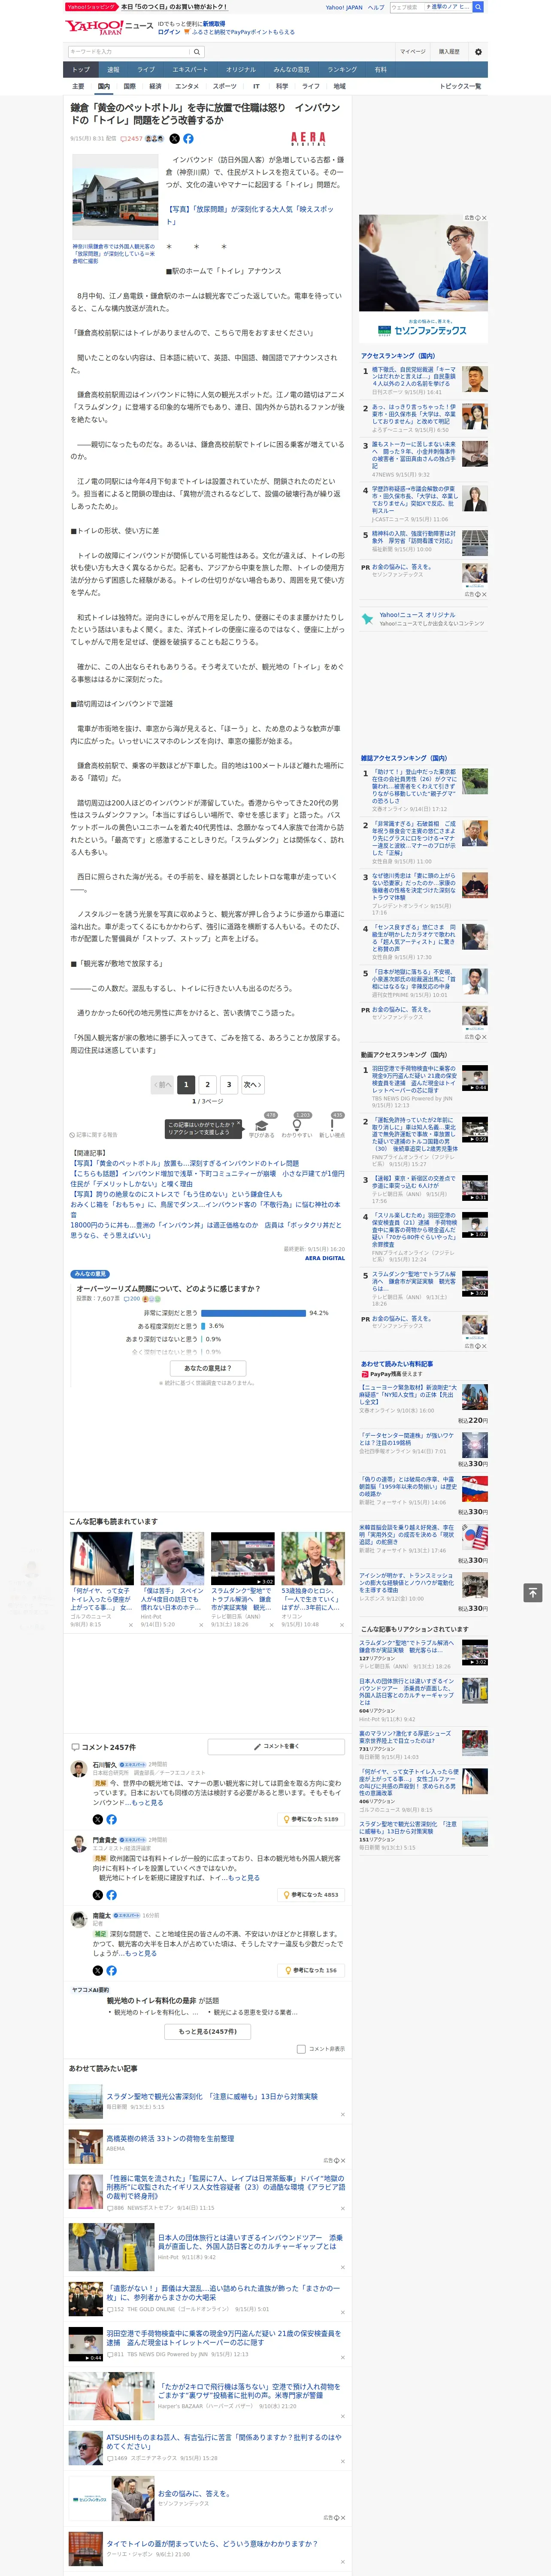Click the コメントを書く button
The image size is (551, 2576).
(277, 1747)
